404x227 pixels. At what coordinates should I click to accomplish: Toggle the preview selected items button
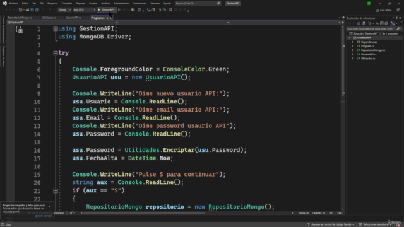pyautogui.click(x=393, y=24)
